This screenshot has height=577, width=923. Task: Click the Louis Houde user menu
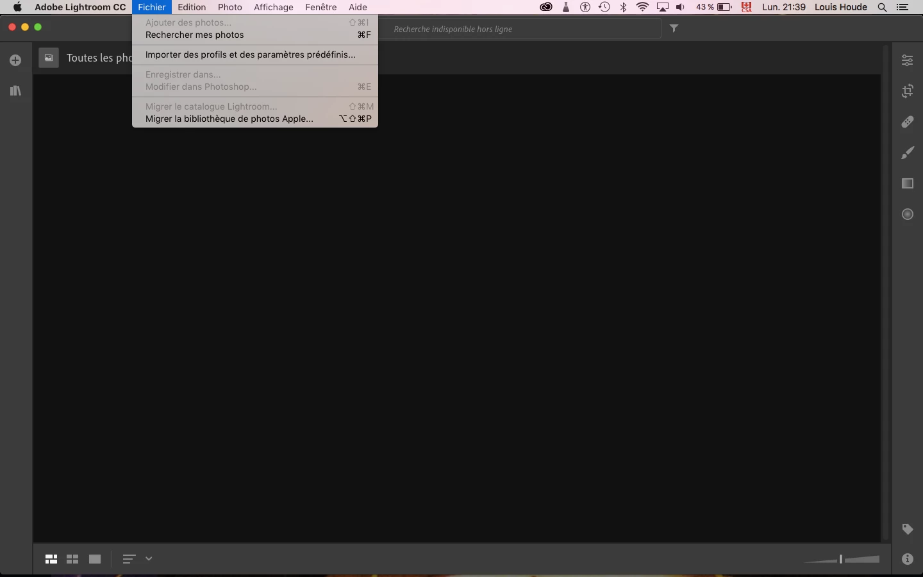[x=841, y=7]
